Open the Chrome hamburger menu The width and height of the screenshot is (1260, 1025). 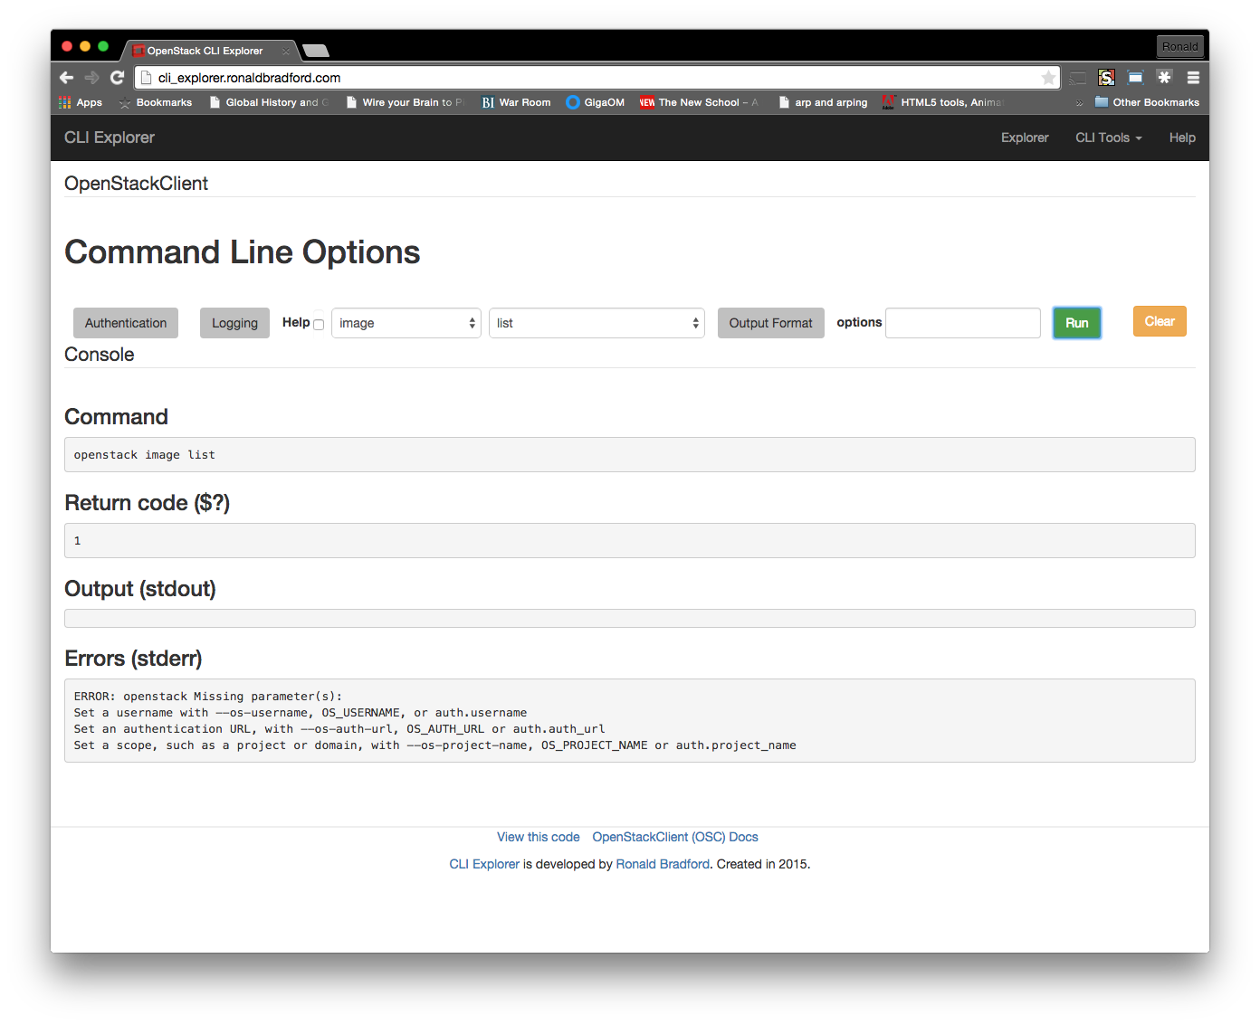point(1193,78)
